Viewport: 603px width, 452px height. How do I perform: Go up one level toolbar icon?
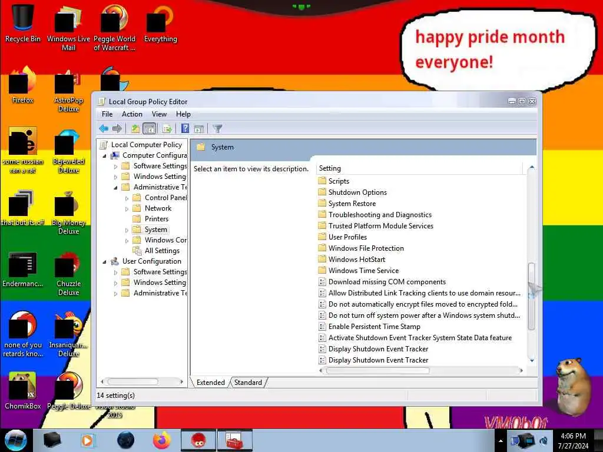click(135, 128)
